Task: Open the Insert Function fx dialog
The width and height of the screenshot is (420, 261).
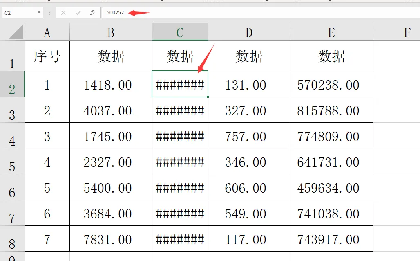Action: (93, 13)
